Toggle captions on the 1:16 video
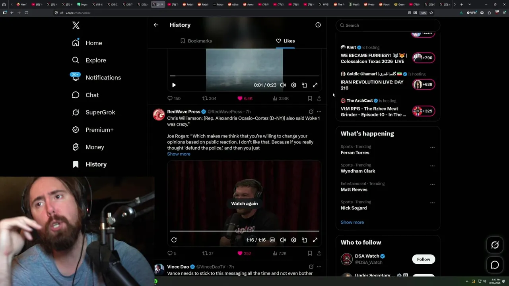 [x=272, y=240]
